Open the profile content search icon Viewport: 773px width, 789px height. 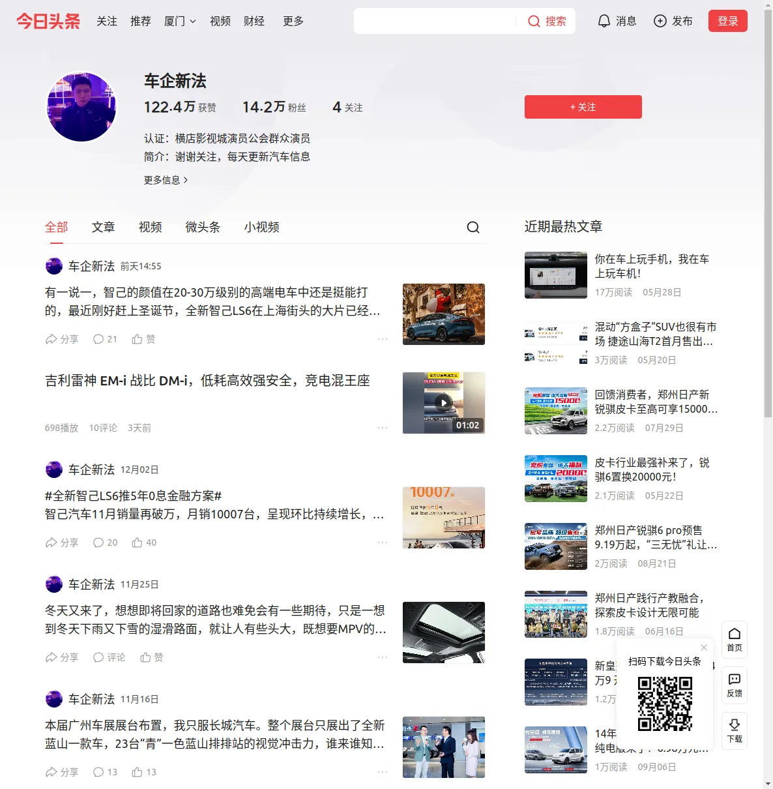(473, 227)
